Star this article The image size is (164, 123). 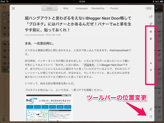point(151,31)
